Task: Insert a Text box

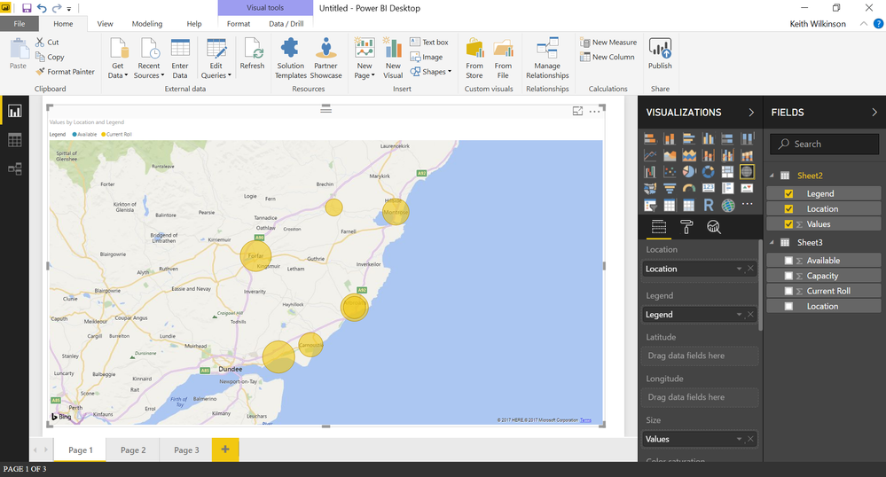Action: (429, 43)
